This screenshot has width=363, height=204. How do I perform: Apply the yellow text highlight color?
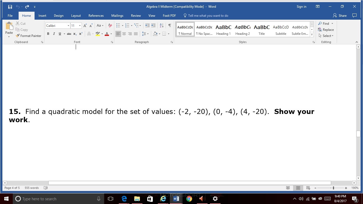coord(98,34)
